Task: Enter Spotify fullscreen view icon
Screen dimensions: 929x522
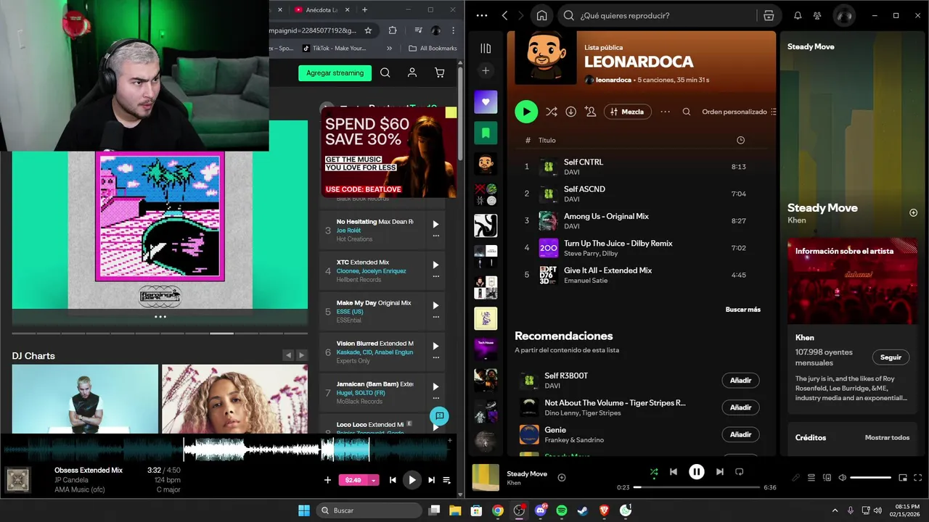Action: pos(917,478)
